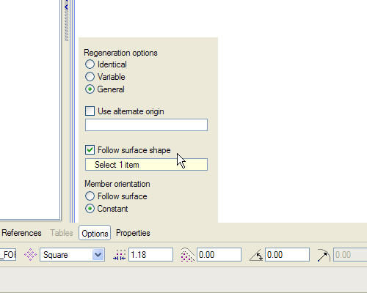Viewport: 367px width, 293px height.
Task: Select the Variable regeneration option
Action: click(90, 77)
